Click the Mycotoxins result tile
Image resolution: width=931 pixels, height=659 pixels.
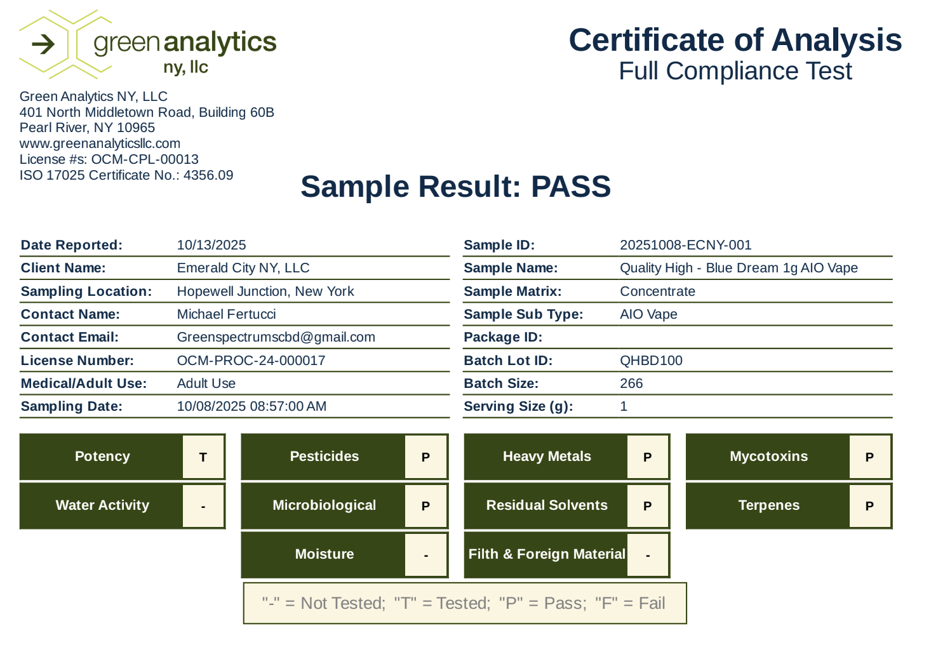tap(789, 457)
